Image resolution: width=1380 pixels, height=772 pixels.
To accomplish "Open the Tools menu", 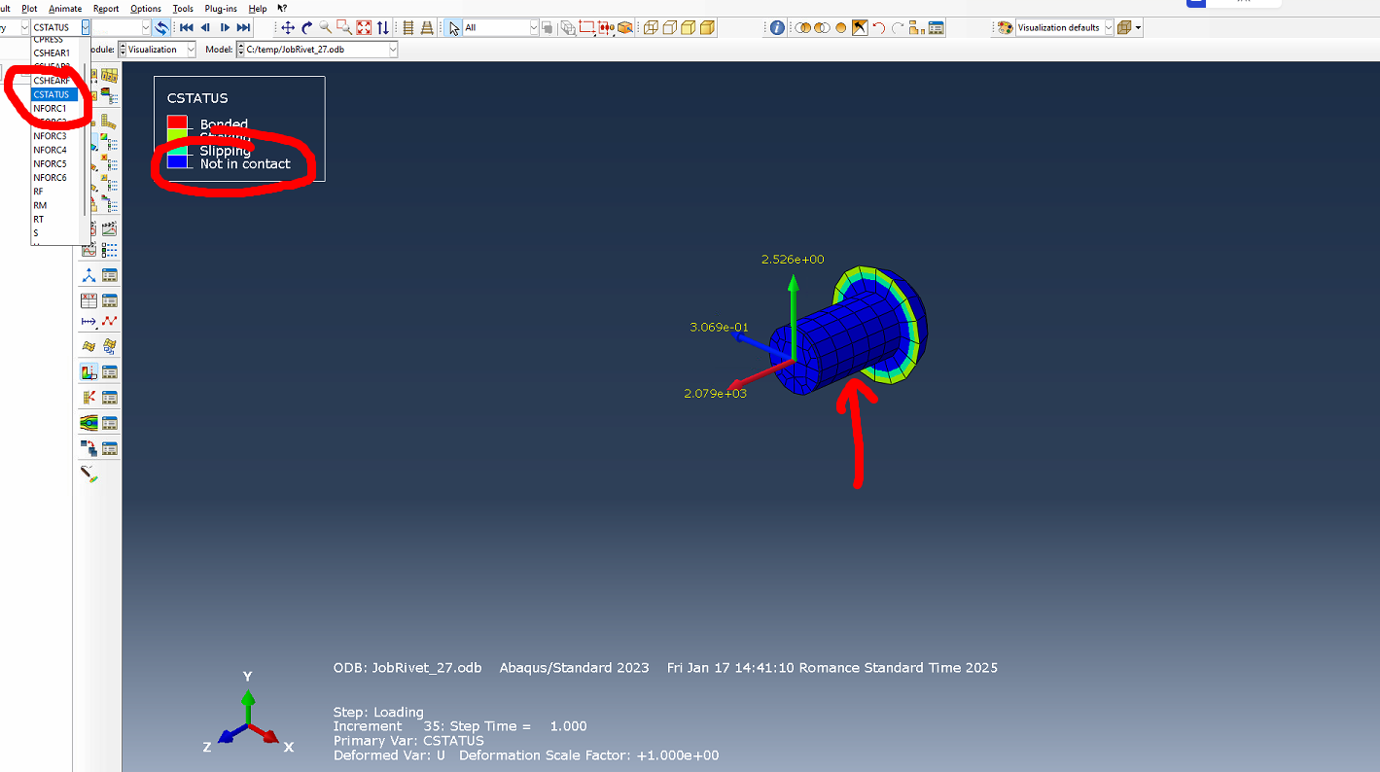I will pos(183,8).
